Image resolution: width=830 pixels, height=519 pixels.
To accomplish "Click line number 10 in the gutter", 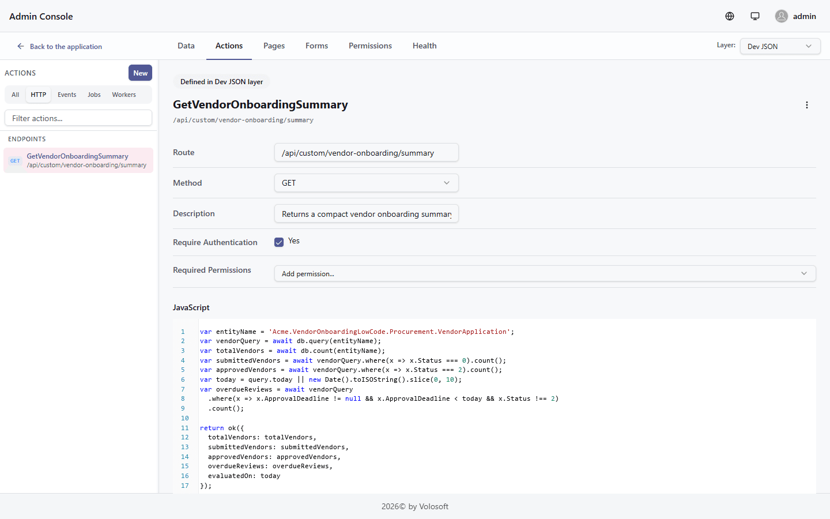I will tap(184, 418).
